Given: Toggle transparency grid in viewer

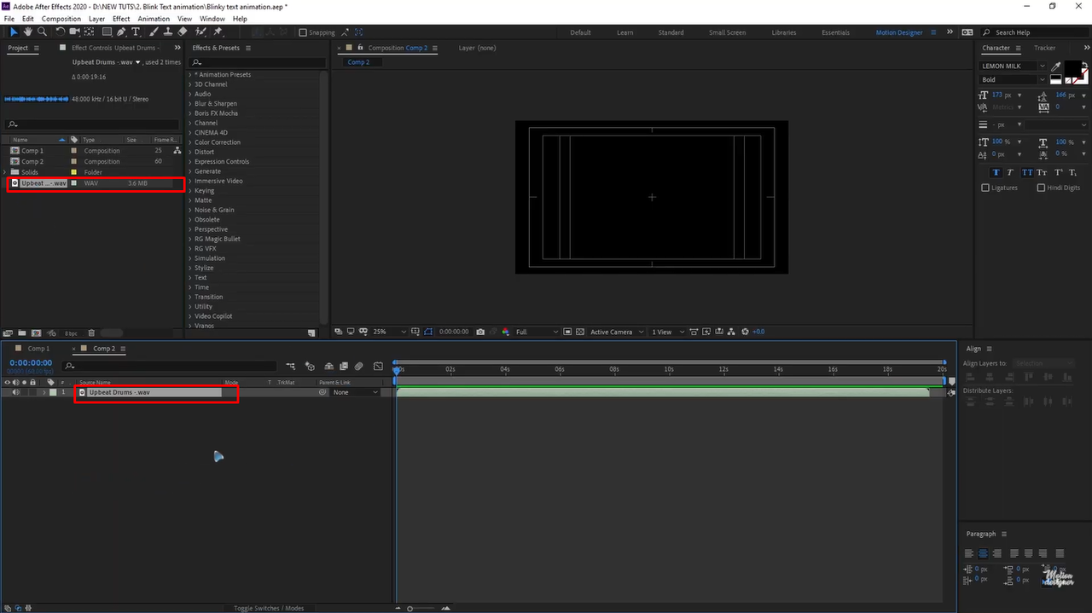Looking at the screenshot, I should (x=579, y=332).
